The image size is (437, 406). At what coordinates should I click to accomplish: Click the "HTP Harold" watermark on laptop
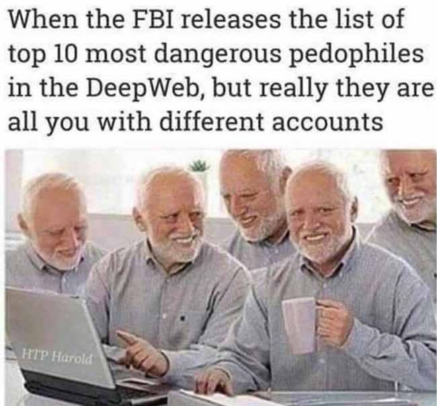[x=57, y=358]
